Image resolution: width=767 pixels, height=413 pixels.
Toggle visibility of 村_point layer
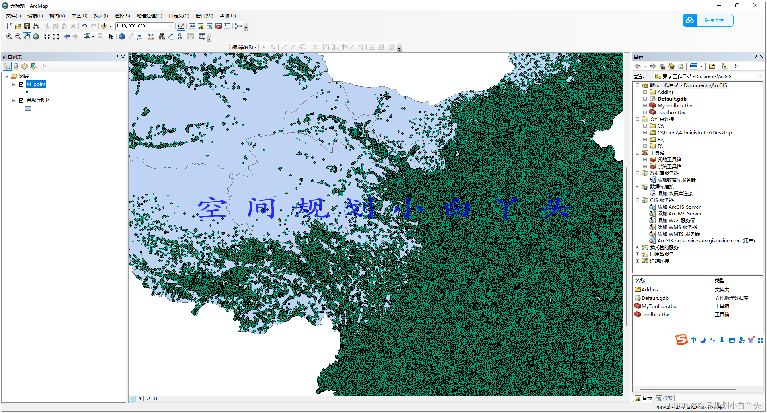(21, 84)
